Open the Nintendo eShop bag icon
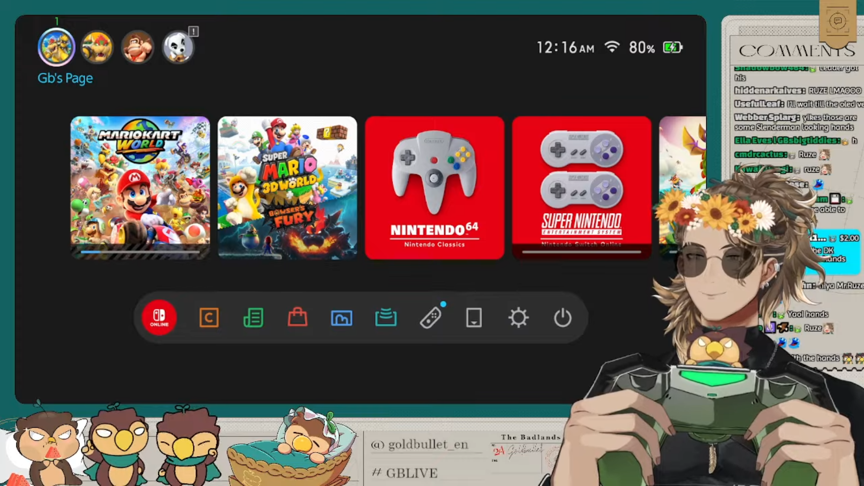This screenshot has width=864, height=486. pyautogui.click(x=297, y=317)
